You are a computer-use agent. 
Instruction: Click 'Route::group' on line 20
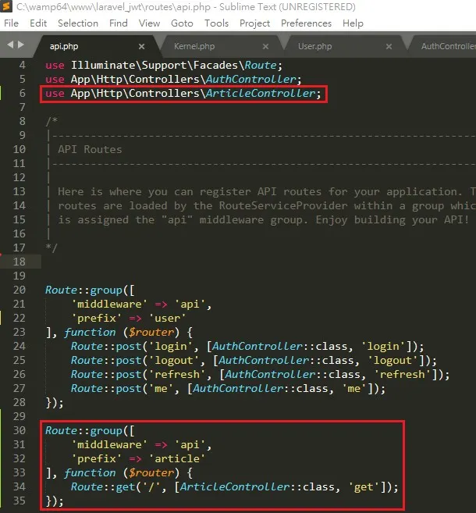click(x=83, y=290)
